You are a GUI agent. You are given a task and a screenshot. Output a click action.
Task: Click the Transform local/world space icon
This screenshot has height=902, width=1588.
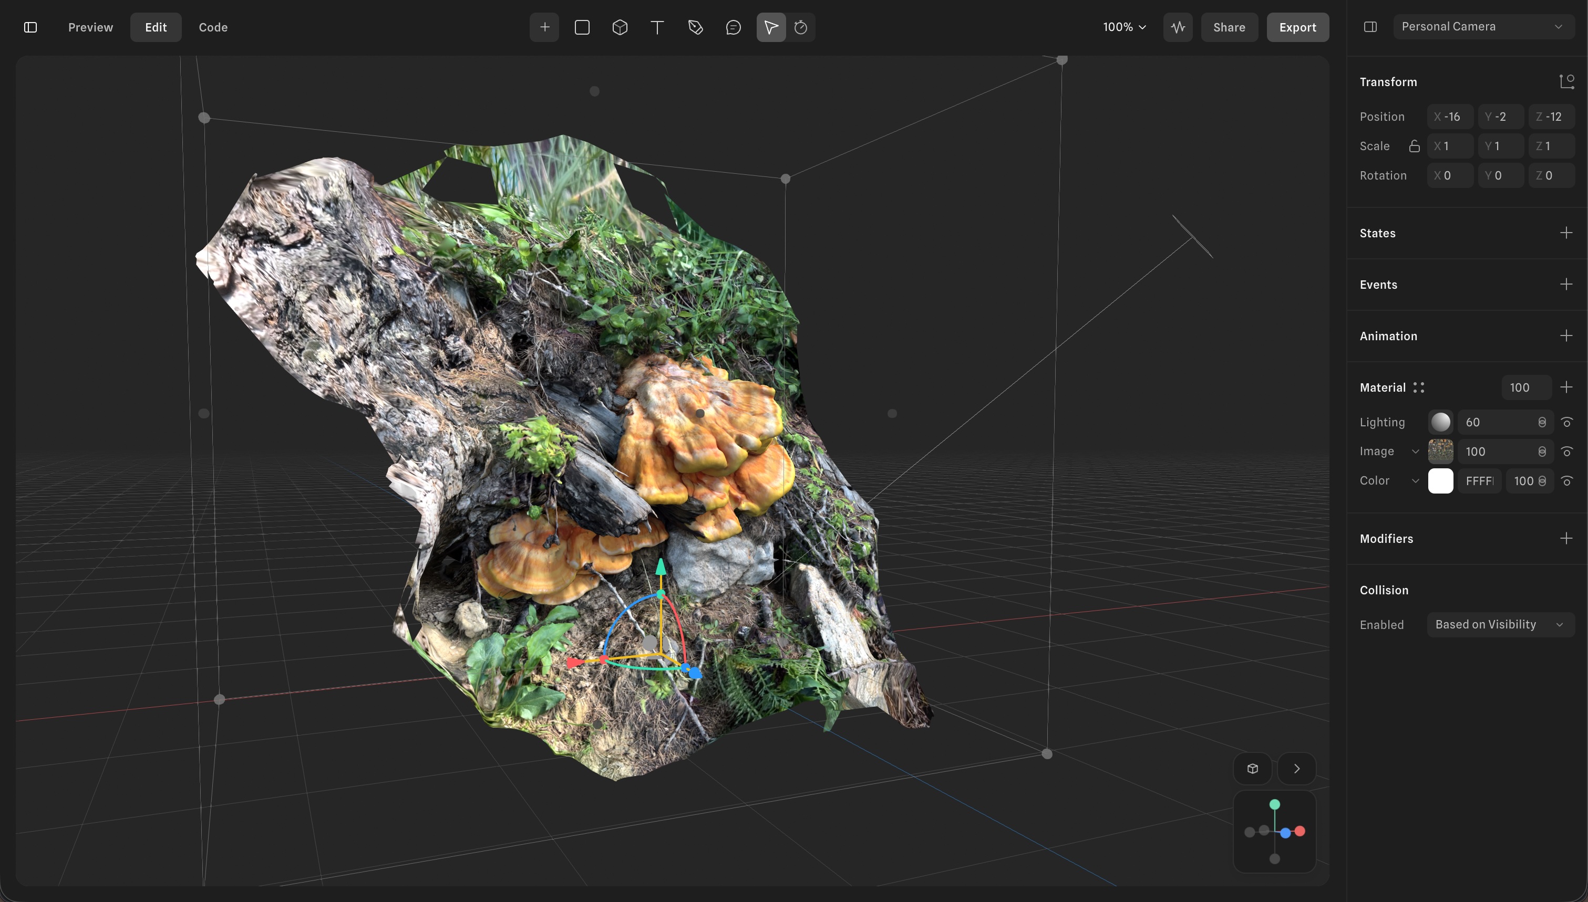[x=1567, y=81]
